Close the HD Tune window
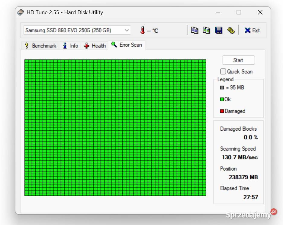Image resolution: width=283 pixels, height=225 pixels. click(260, 12)
